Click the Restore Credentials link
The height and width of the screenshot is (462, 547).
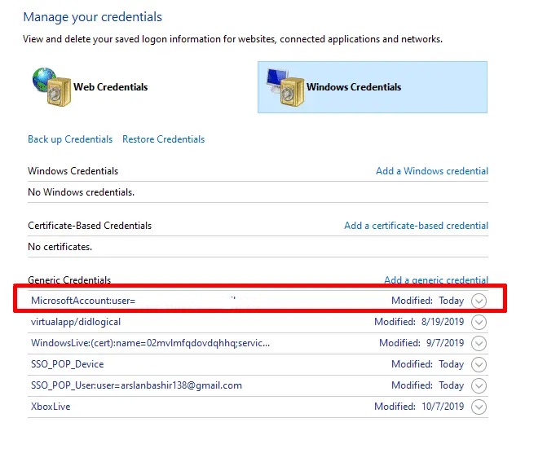coord(163,139)
